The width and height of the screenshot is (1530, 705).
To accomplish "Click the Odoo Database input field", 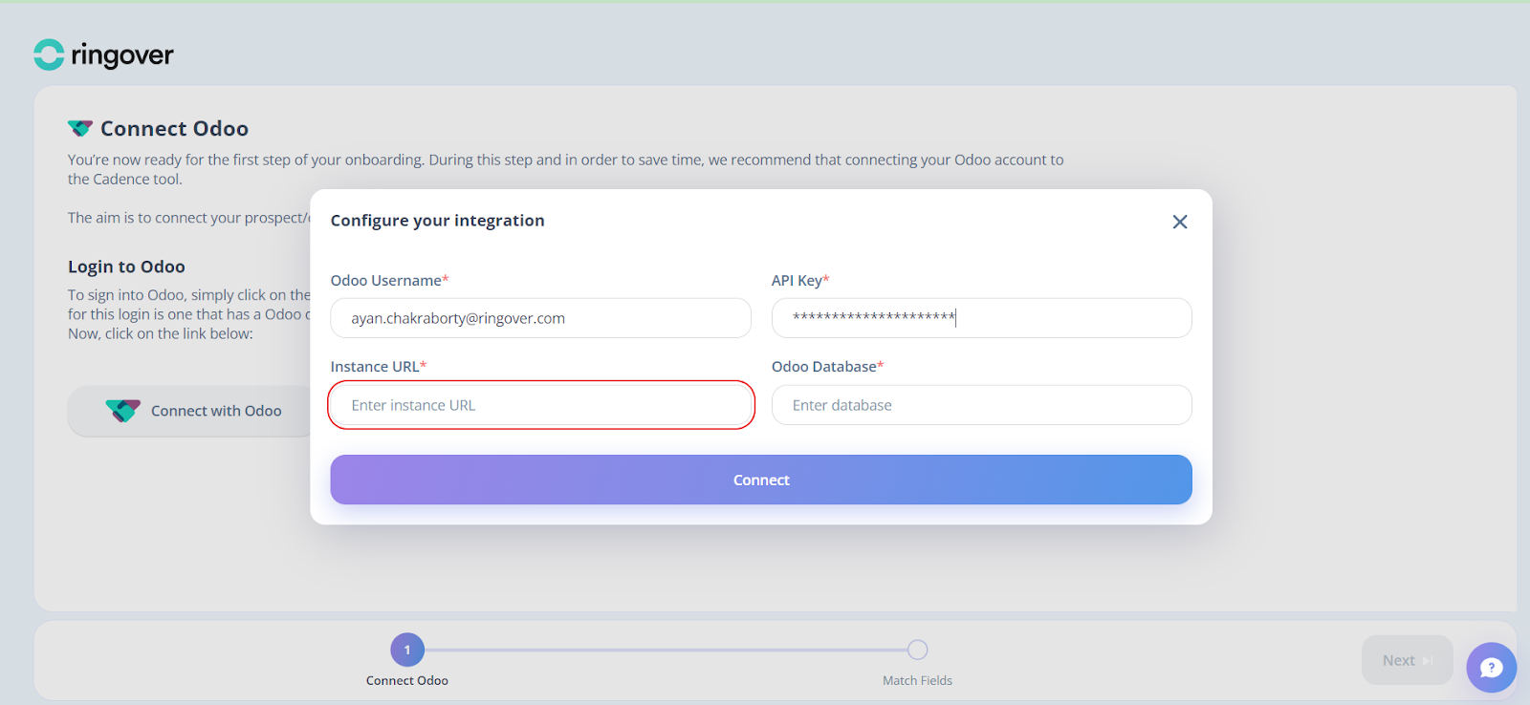I will [981, 405].
